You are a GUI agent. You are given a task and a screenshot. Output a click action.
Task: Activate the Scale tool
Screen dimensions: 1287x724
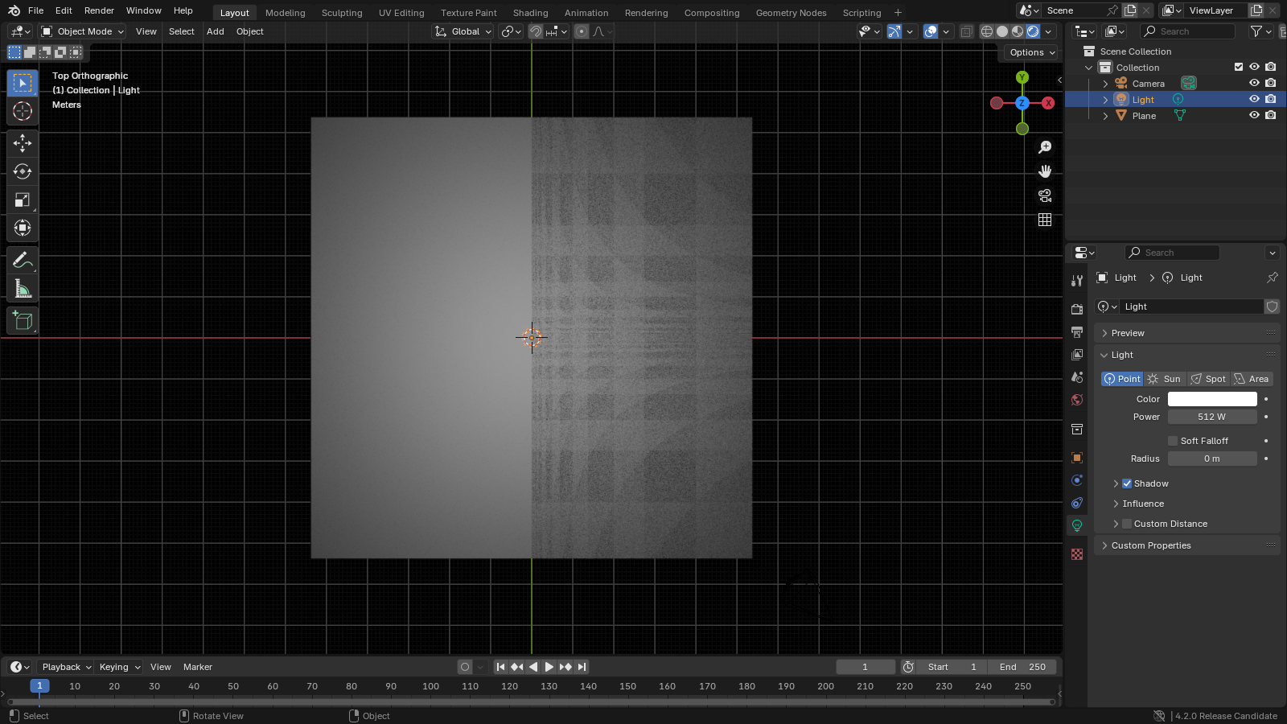pos(23,200)
